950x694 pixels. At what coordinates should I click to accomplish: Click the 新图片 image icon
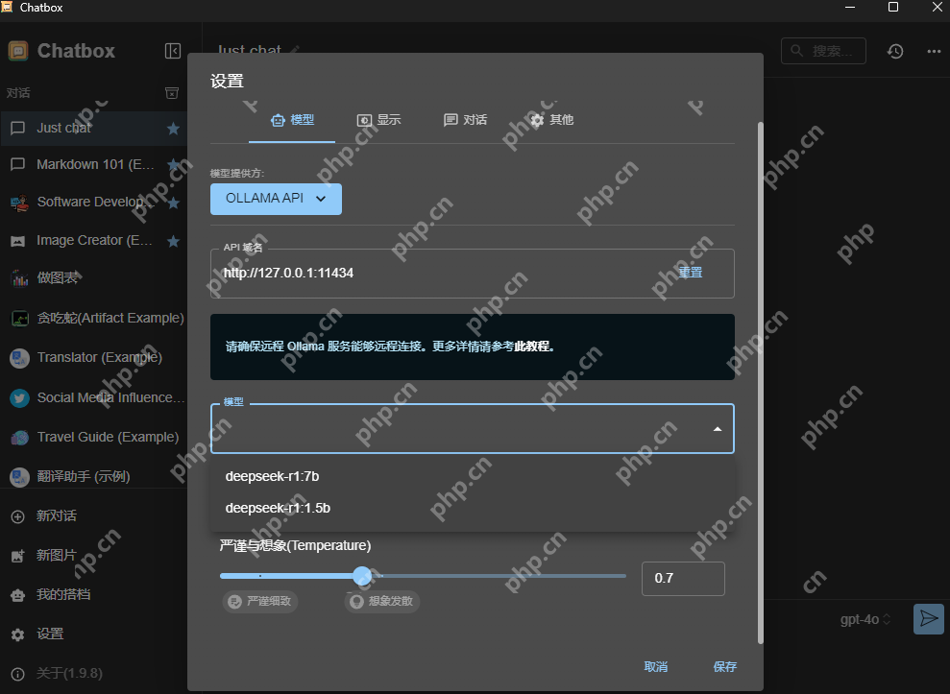pyautogui.click(x=18, y=556)
